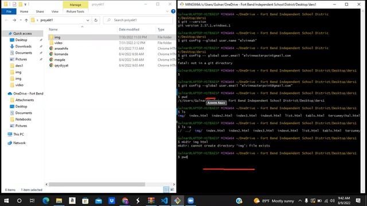Viewport: 367px width, 206px height.
Task: Open the File tab in Explorer
Action: [x=9, y=11]
